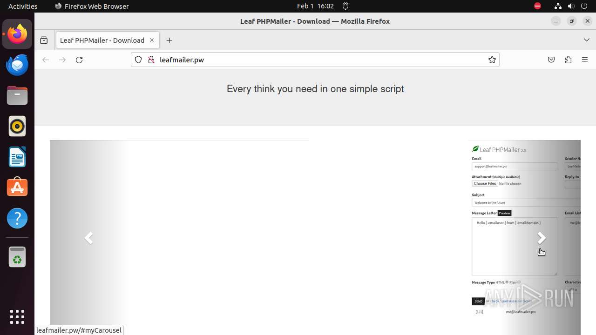Go forward one page

coord(62,60)
